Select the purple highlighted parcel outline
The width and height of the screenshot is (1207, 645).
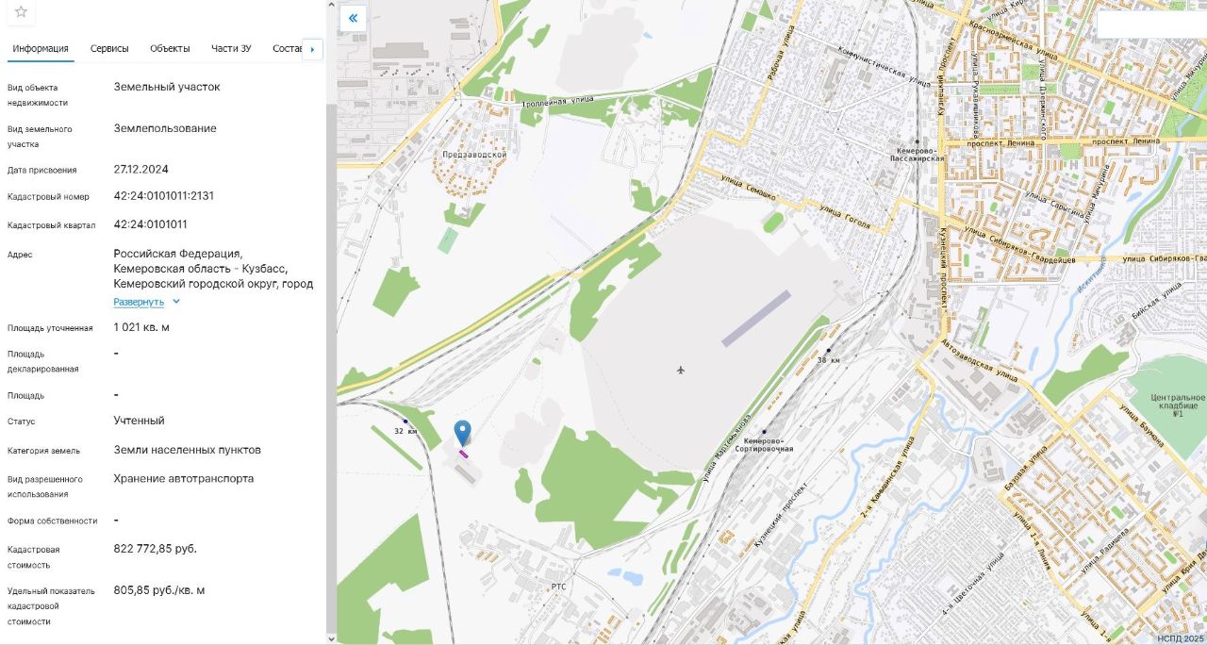pos(463,454)
